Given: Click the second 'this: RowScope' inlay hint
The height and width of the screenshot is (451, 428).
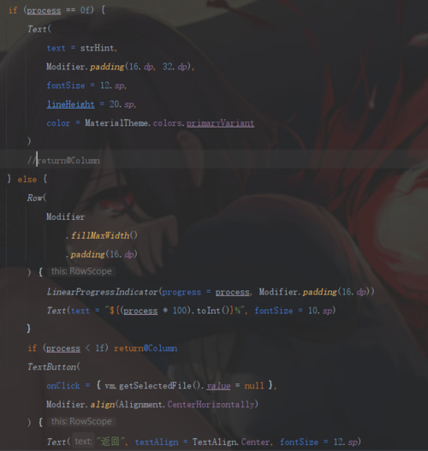Looking at the screenshot, I should coord(81,421).
